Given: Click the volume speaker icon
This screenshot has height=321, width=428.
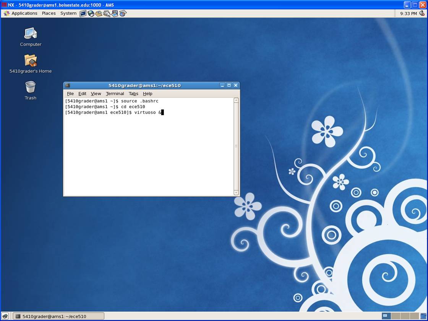Looking at the screenshot, I should pos(422,13).
